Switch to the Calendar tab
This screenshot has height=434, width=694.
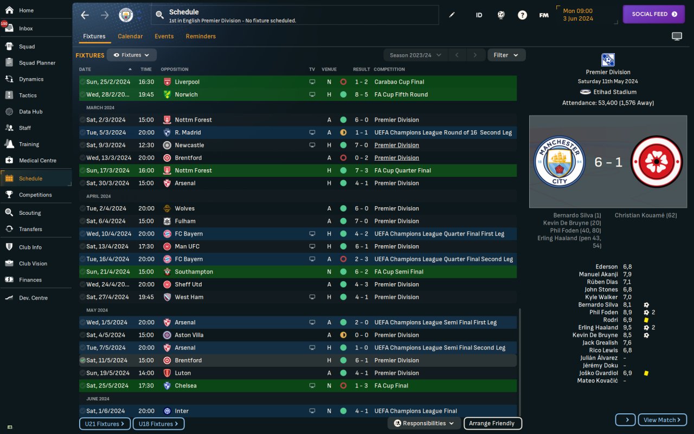(x=130, y=36)
